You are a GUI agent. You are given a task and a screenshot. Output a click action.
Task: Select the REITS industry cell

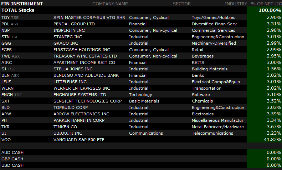point(198,62)
